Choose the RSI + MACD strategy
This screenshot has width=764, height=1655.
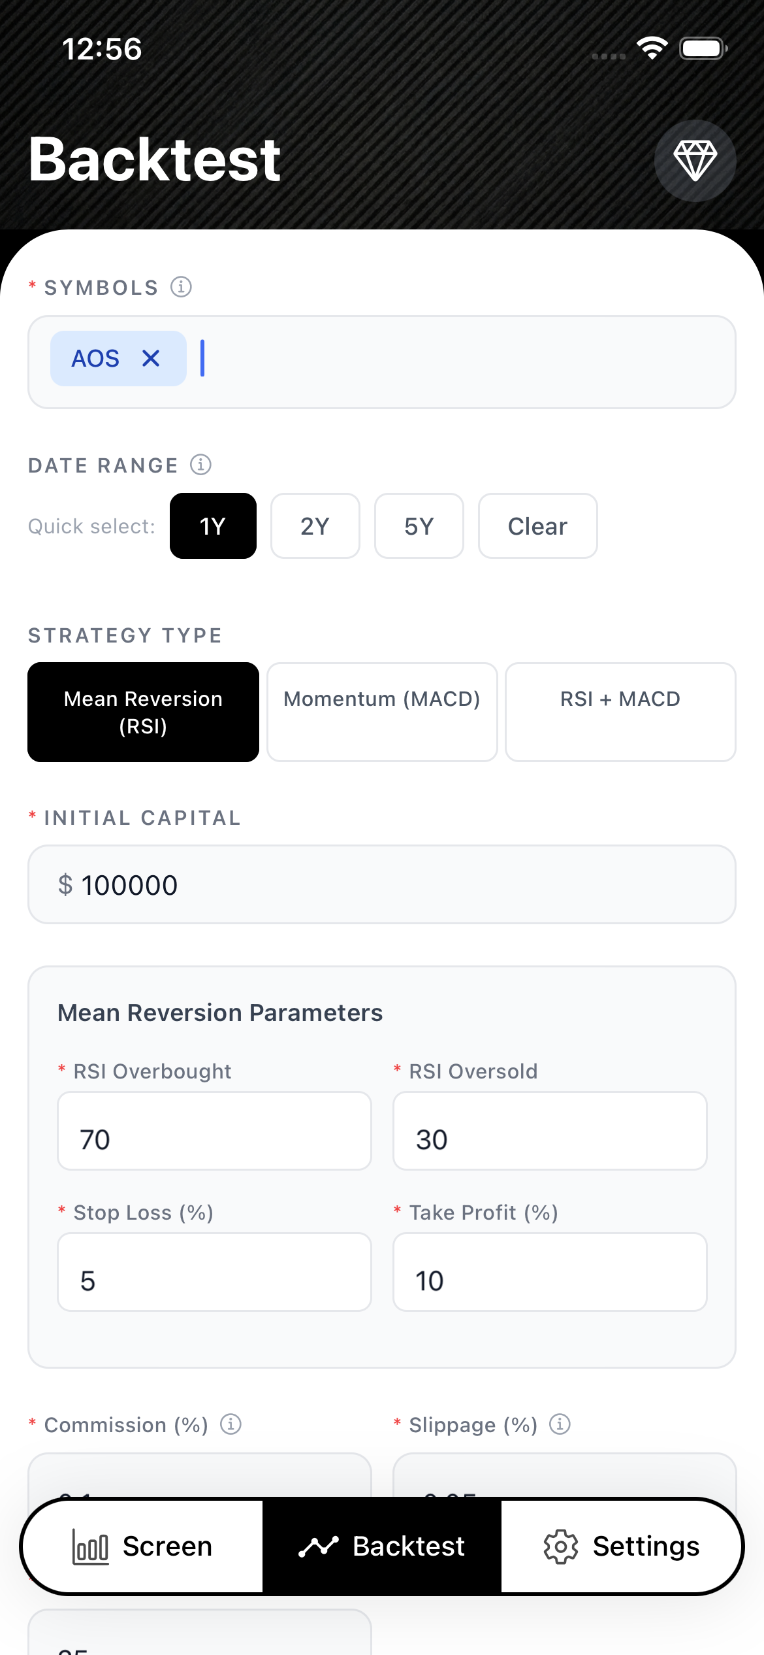[x=620, y=712]
